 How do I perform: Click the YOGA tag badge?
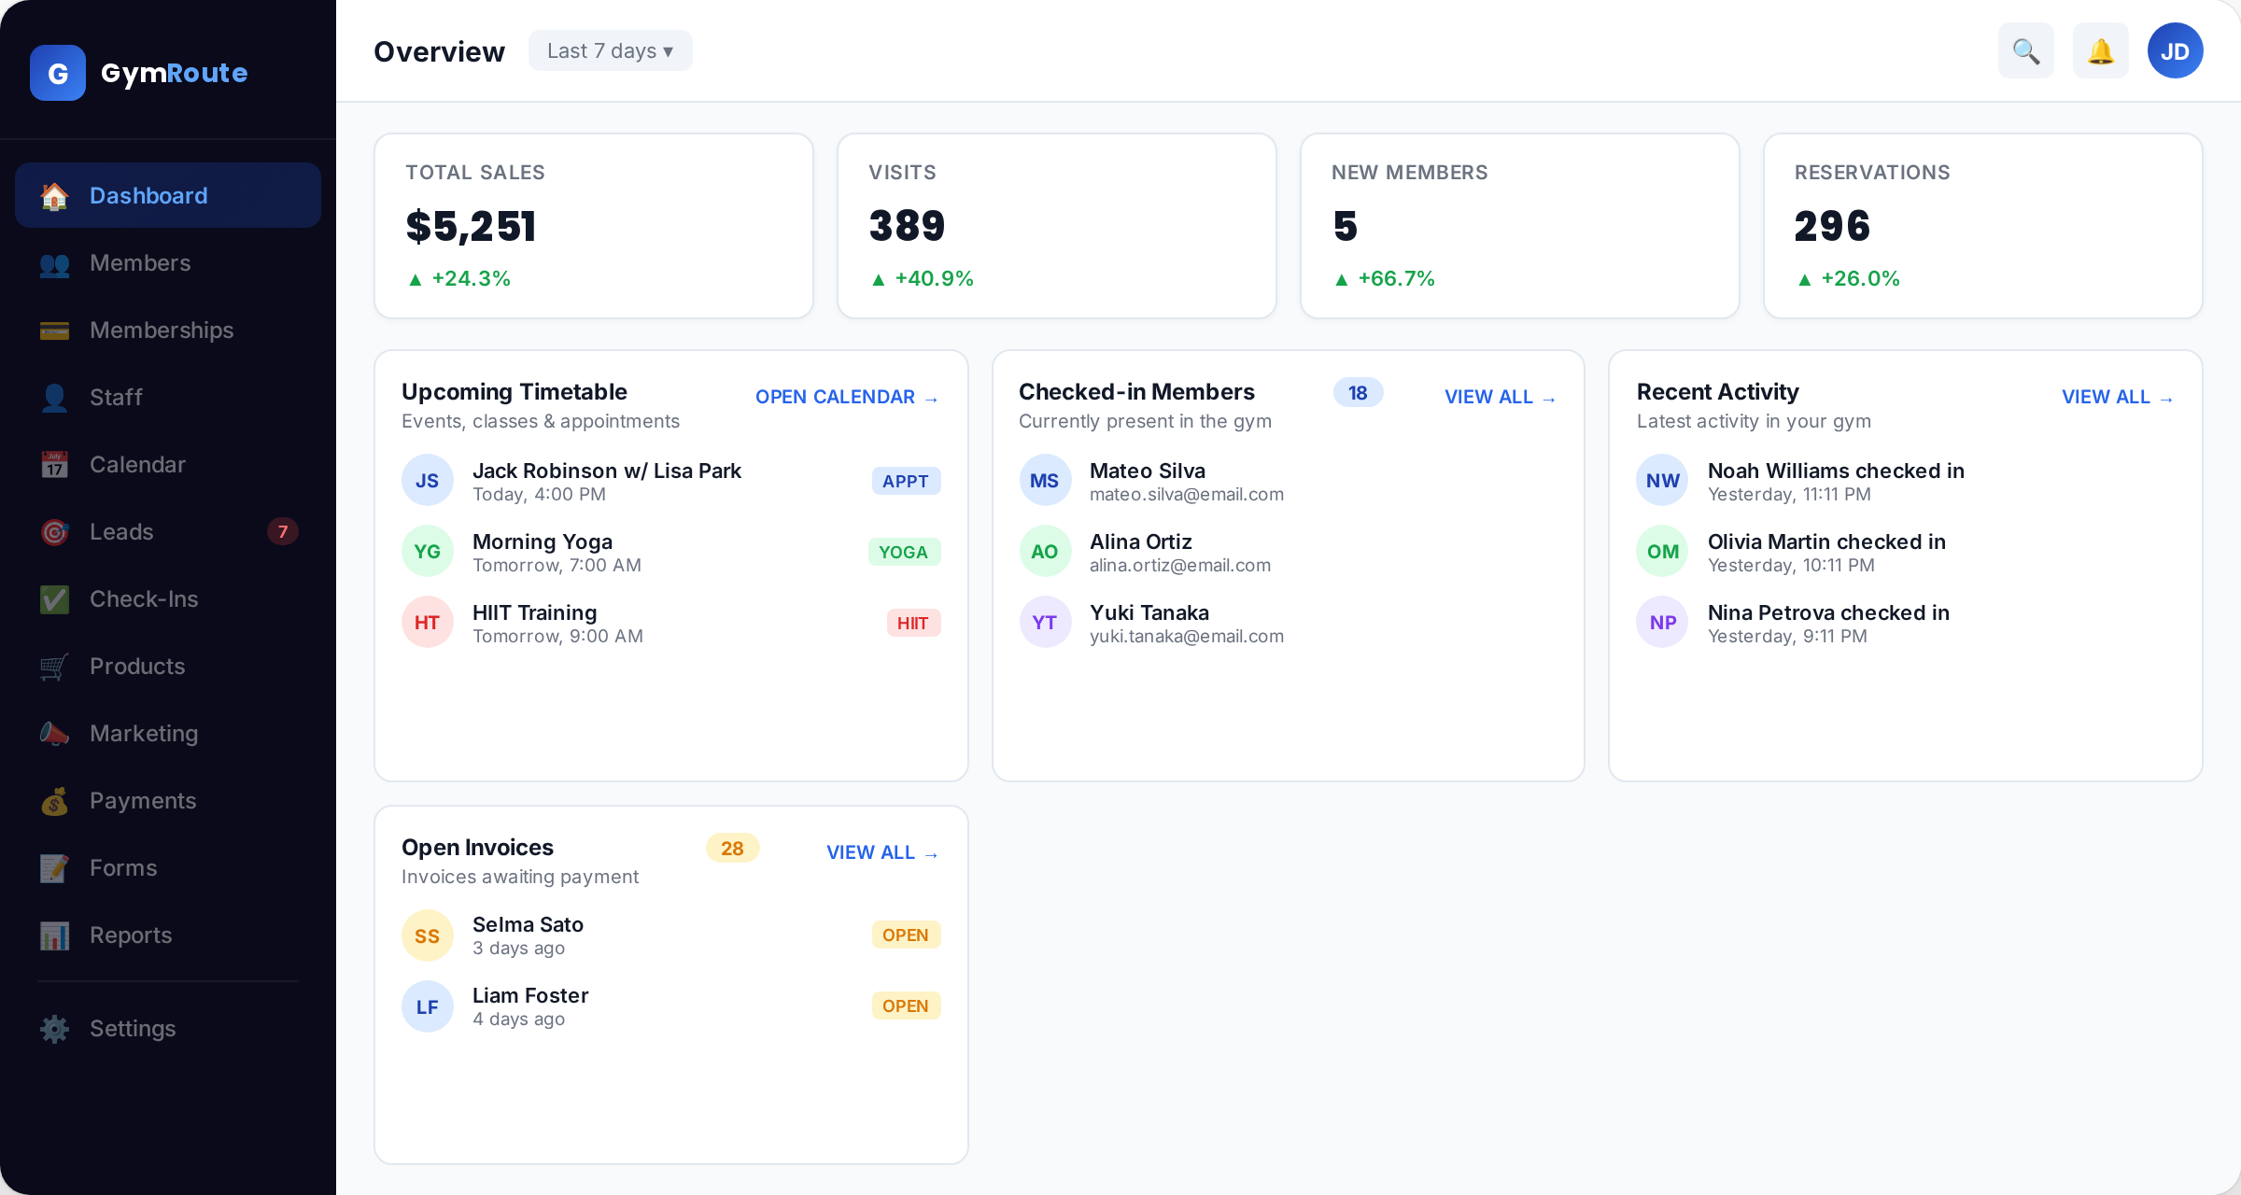(904, 552)
